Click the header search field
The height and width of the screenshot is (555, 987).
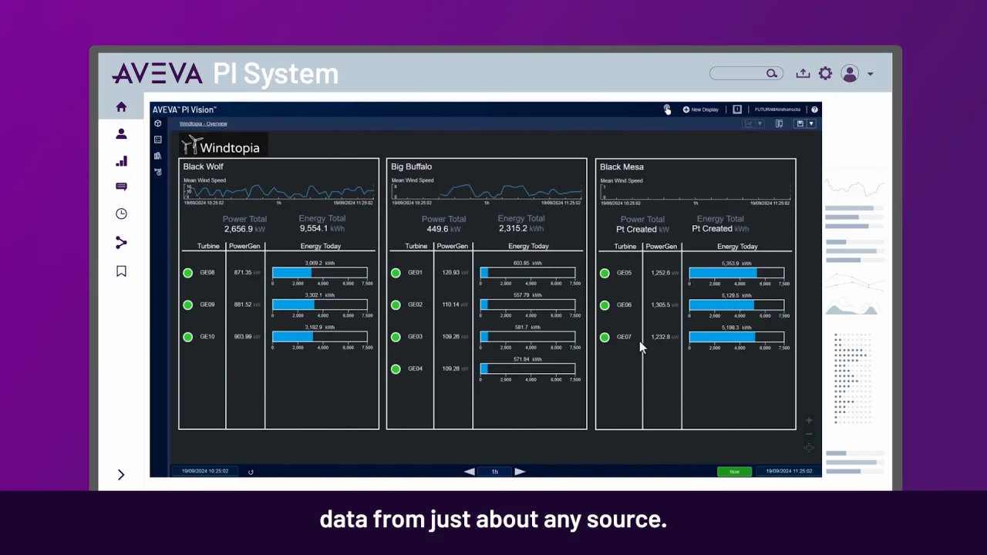click(x=739, y=73)
